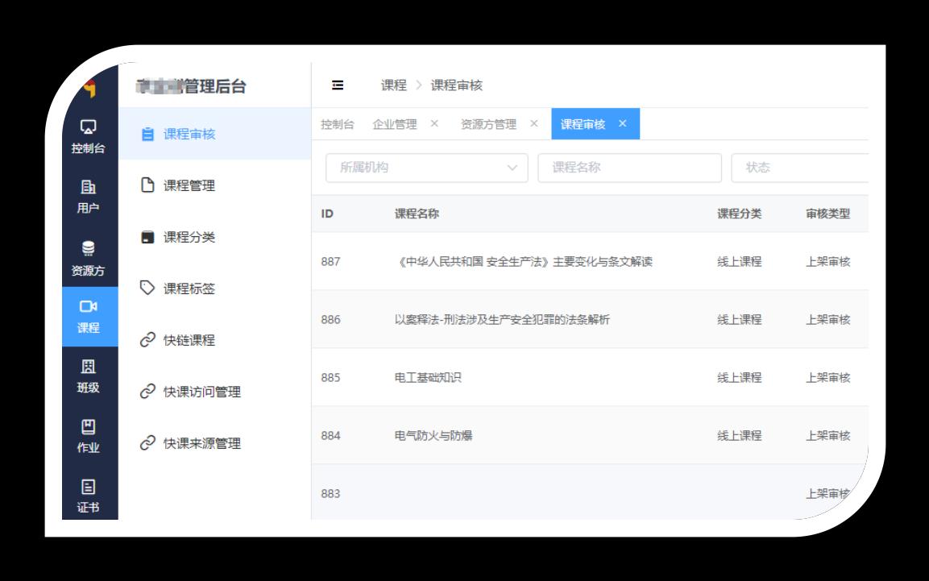Viewport: 929px width, 581px height.
Task: Click course name 电工基础知识
Action: (428, 378)
